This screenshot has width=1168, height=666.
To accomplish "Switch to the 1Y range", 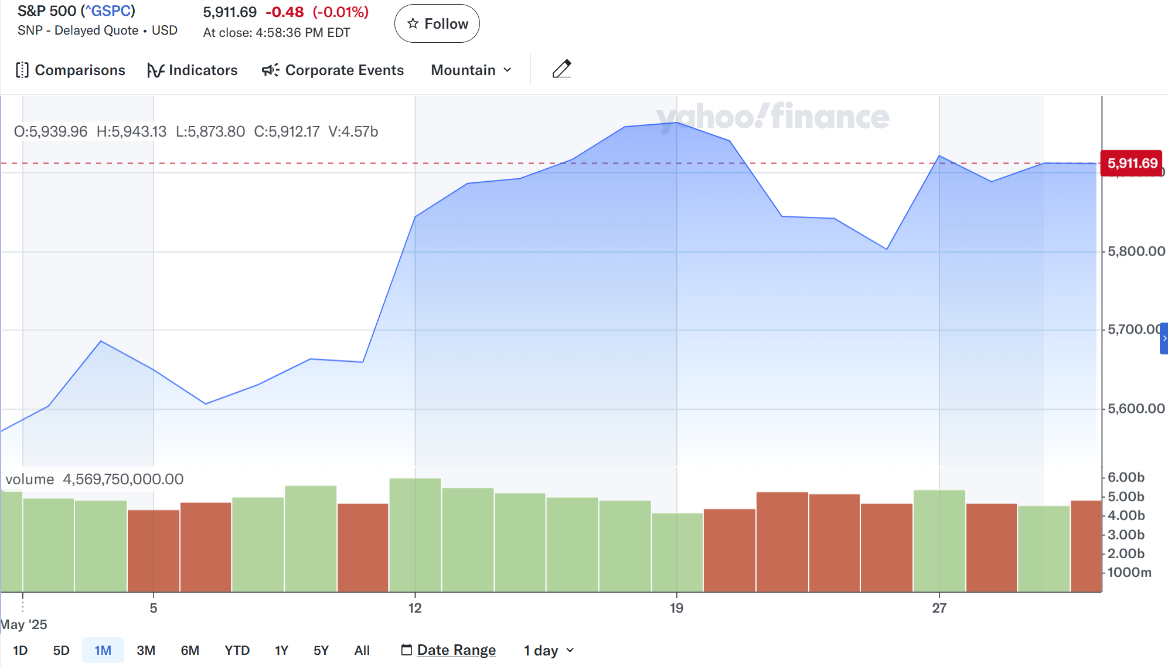I will tap(282, 650).
